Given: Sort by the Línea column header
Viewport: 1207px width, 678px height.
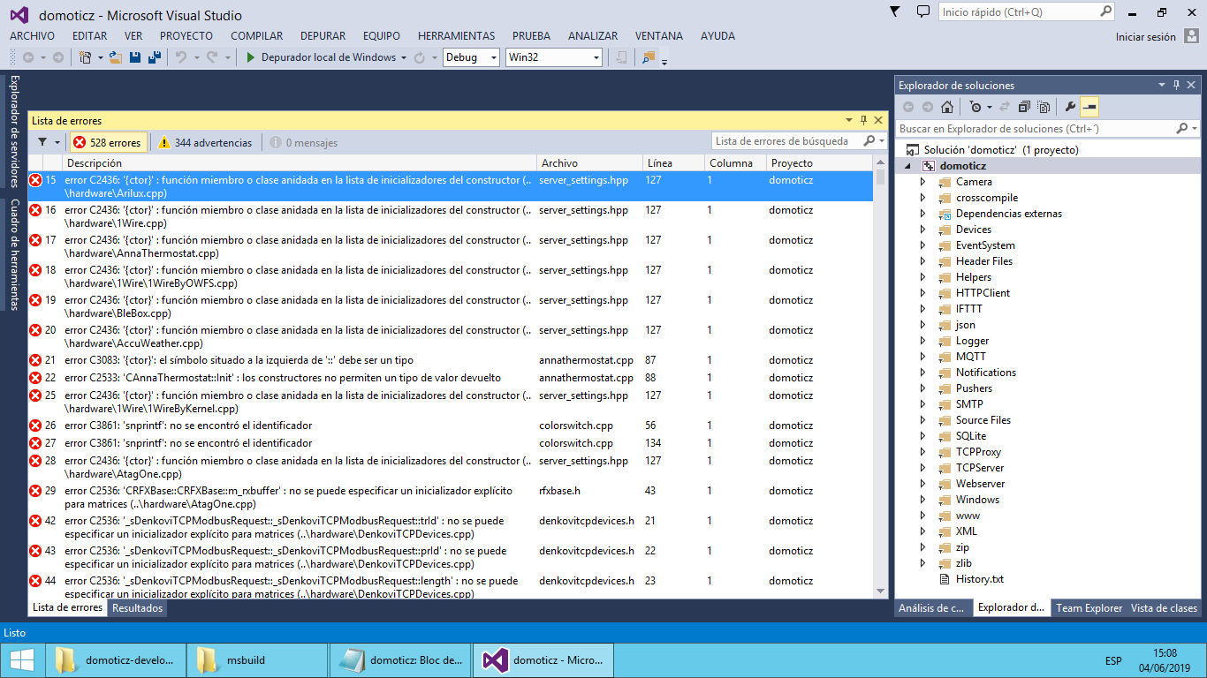Looking at the screenshot, I should coord(674,163).
